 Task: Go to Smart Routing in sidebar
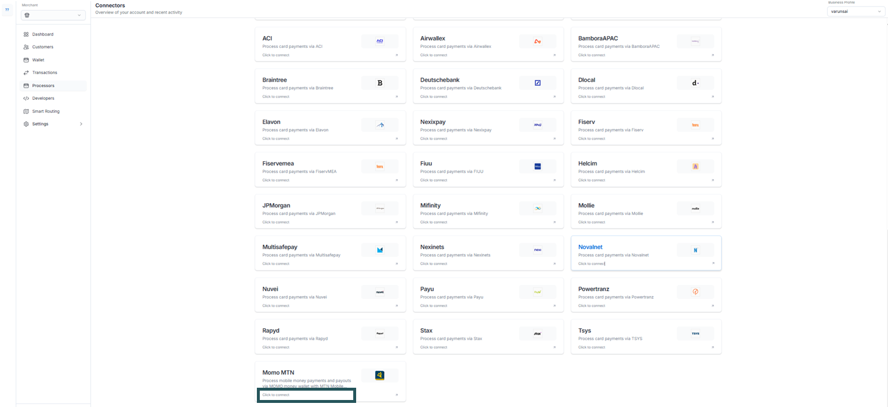[x=46, y=111]
